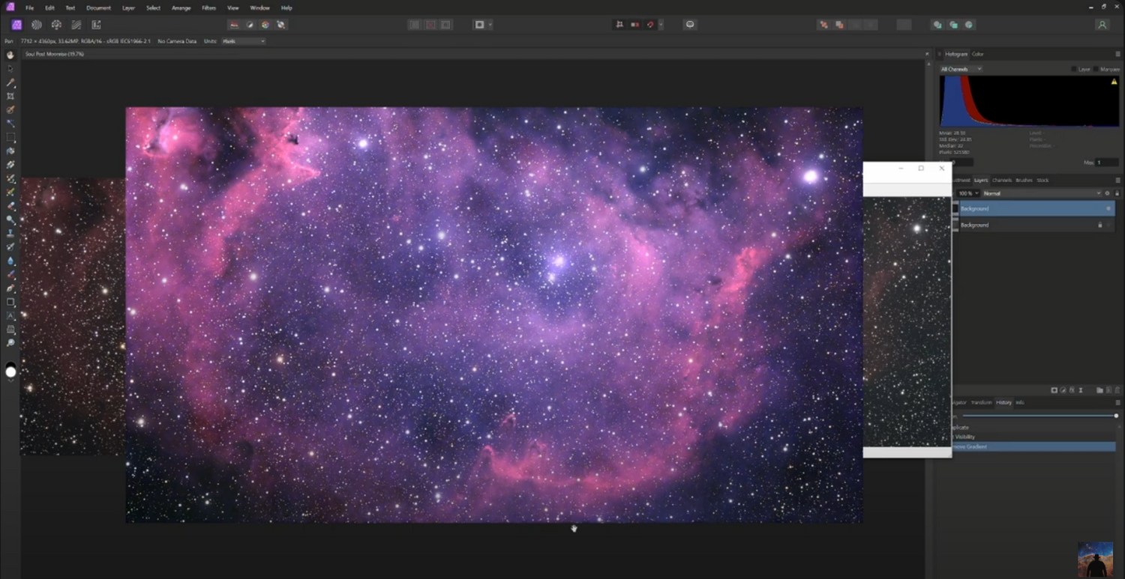Select the View (hand) tool
The height and width of the screenshot is (579, 1125).
pos(10,55)
